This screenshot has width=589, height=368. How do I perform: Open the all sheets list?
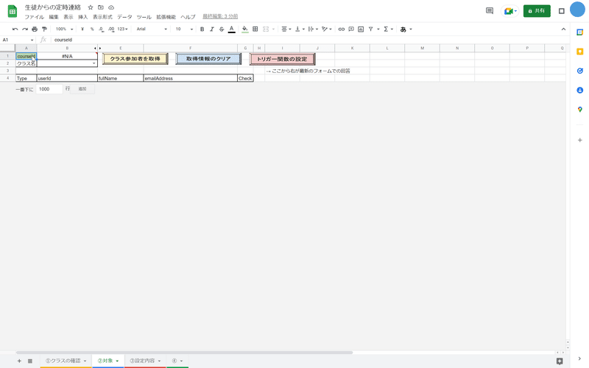pyautogui.click(x=30, y=361)
